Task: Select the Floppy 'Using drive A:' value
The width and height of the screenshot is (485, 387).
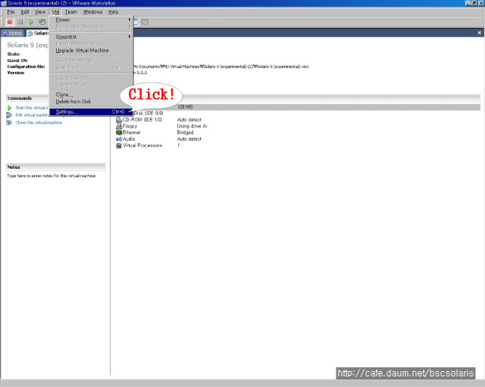Action: click(192, 126)
